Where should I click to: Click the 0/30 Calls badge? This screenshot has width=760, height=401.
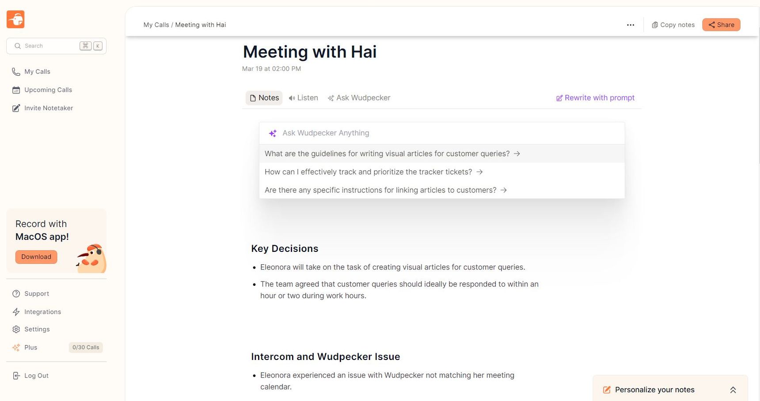86,348
